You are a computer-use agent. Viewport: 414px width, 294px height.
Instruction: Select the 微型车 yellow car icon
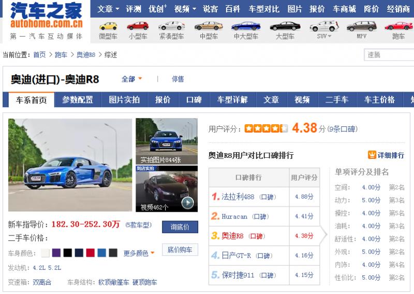coord(108,26)
